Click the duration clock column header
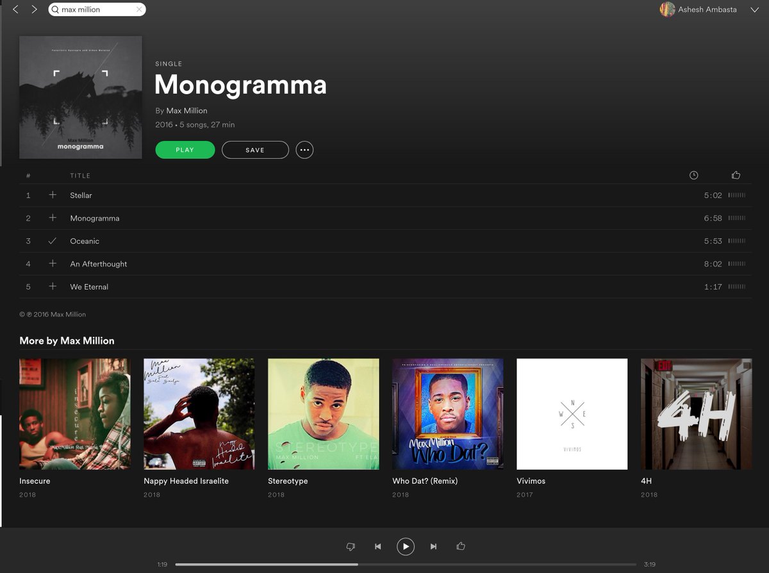The image size is (769, 573). point(693,175)
